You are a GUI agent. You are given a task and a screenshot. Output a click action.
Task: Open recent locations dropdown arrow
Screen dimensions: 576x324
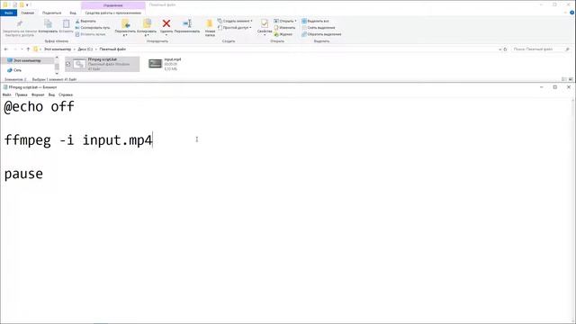(22, 49)
